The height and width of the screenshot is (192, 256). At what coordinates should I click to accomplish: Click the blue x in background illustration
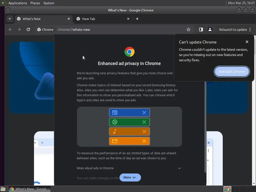point(208,143)
